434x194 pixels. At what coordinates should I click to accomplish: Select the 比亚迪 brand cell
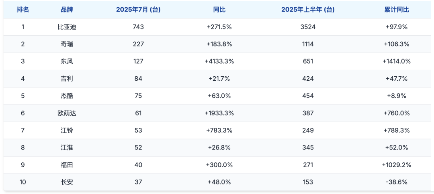point(67,27)
